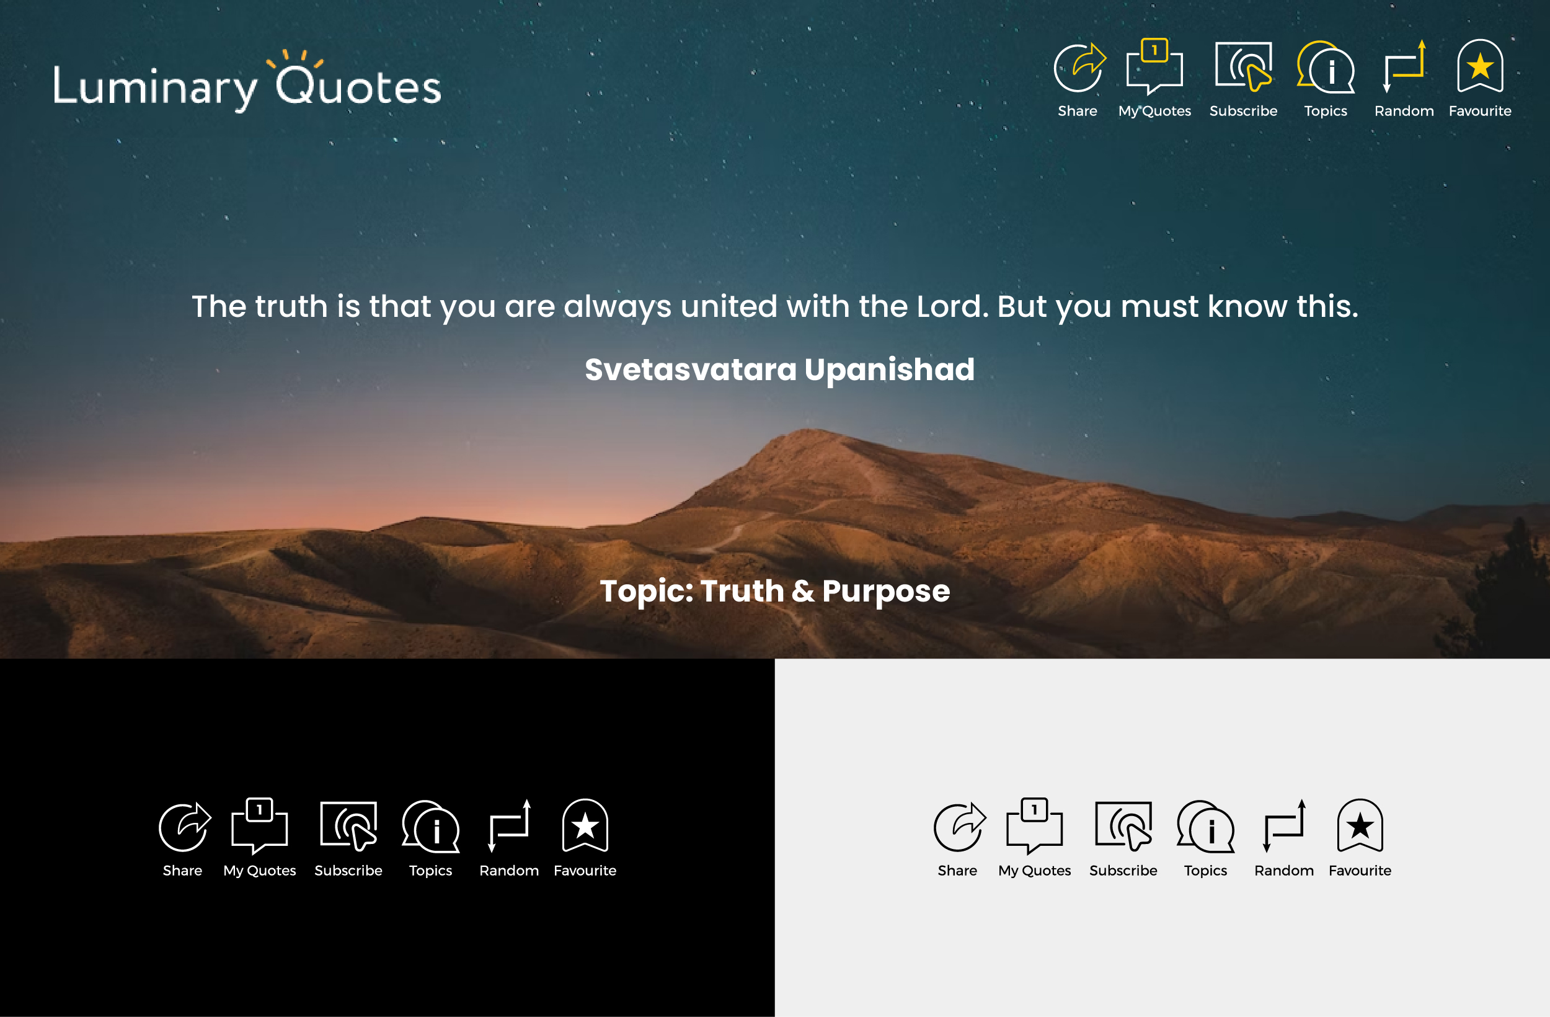
Task: Click black Subscribe icon on light panel
Action: [x=1123, y=826]
